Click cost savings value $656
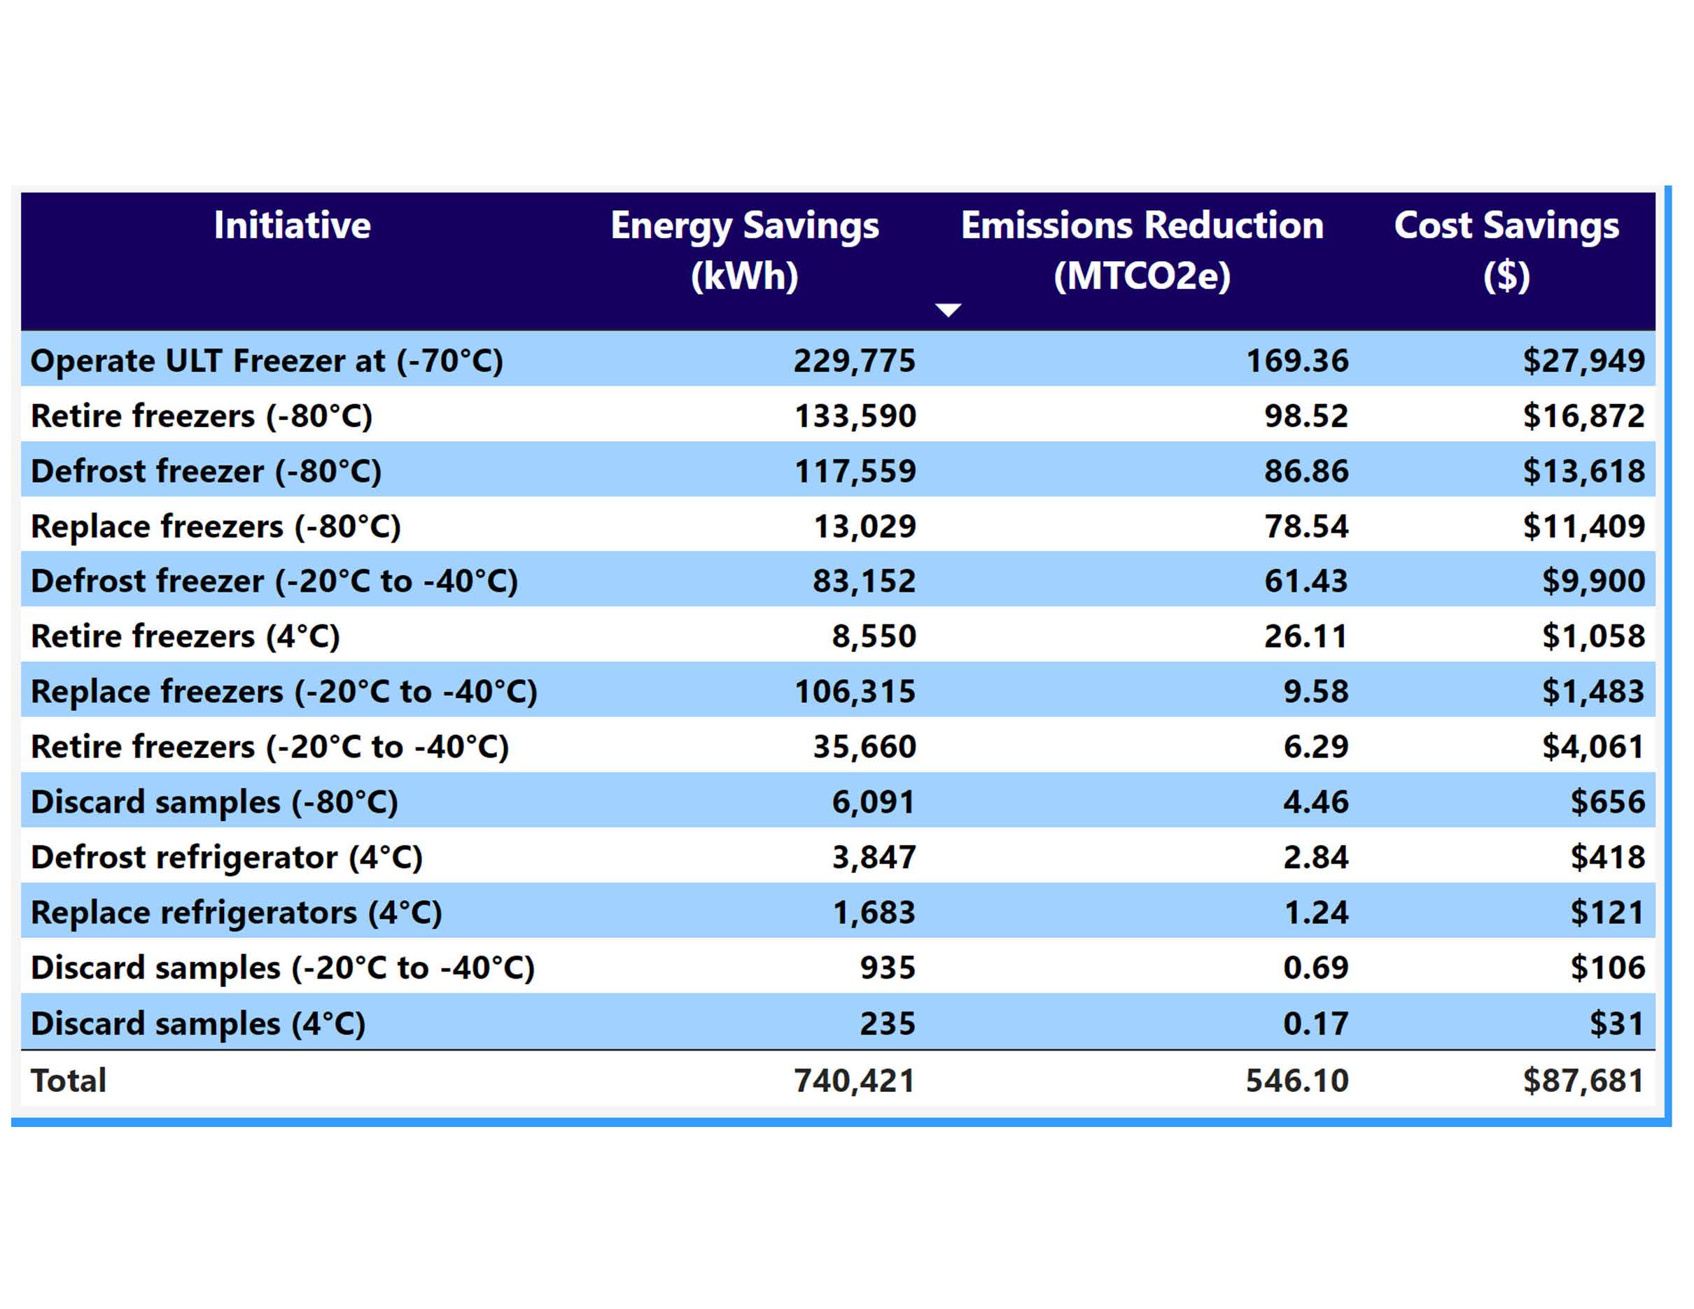Screen dimensions: 1694x1309 click(x=1607, y=803)
